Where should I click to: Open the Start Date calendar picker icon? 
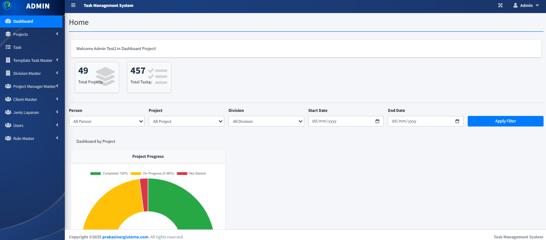point(377,121)
